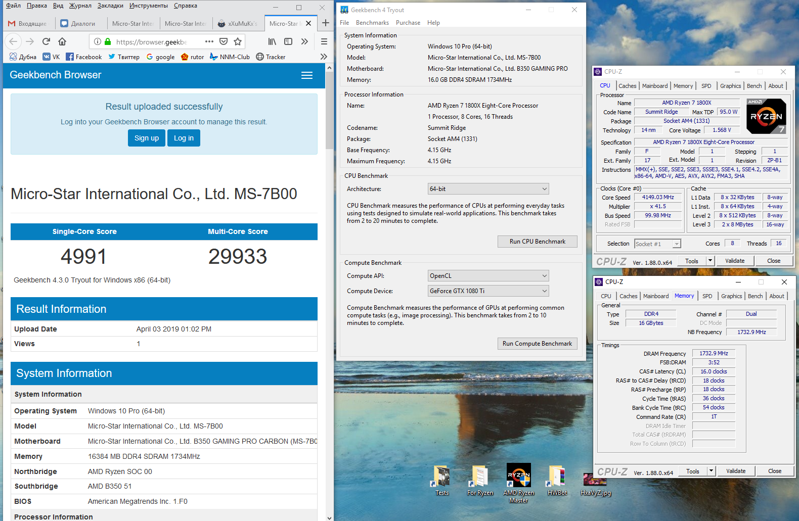Click the Geekbench page vertical scrollbar thumb
Screen dimensions: 799x521
pos(329,111)
